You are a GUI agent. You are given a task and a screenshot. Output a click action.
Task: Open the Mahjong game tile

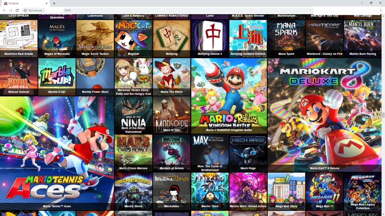click(172, 38)
